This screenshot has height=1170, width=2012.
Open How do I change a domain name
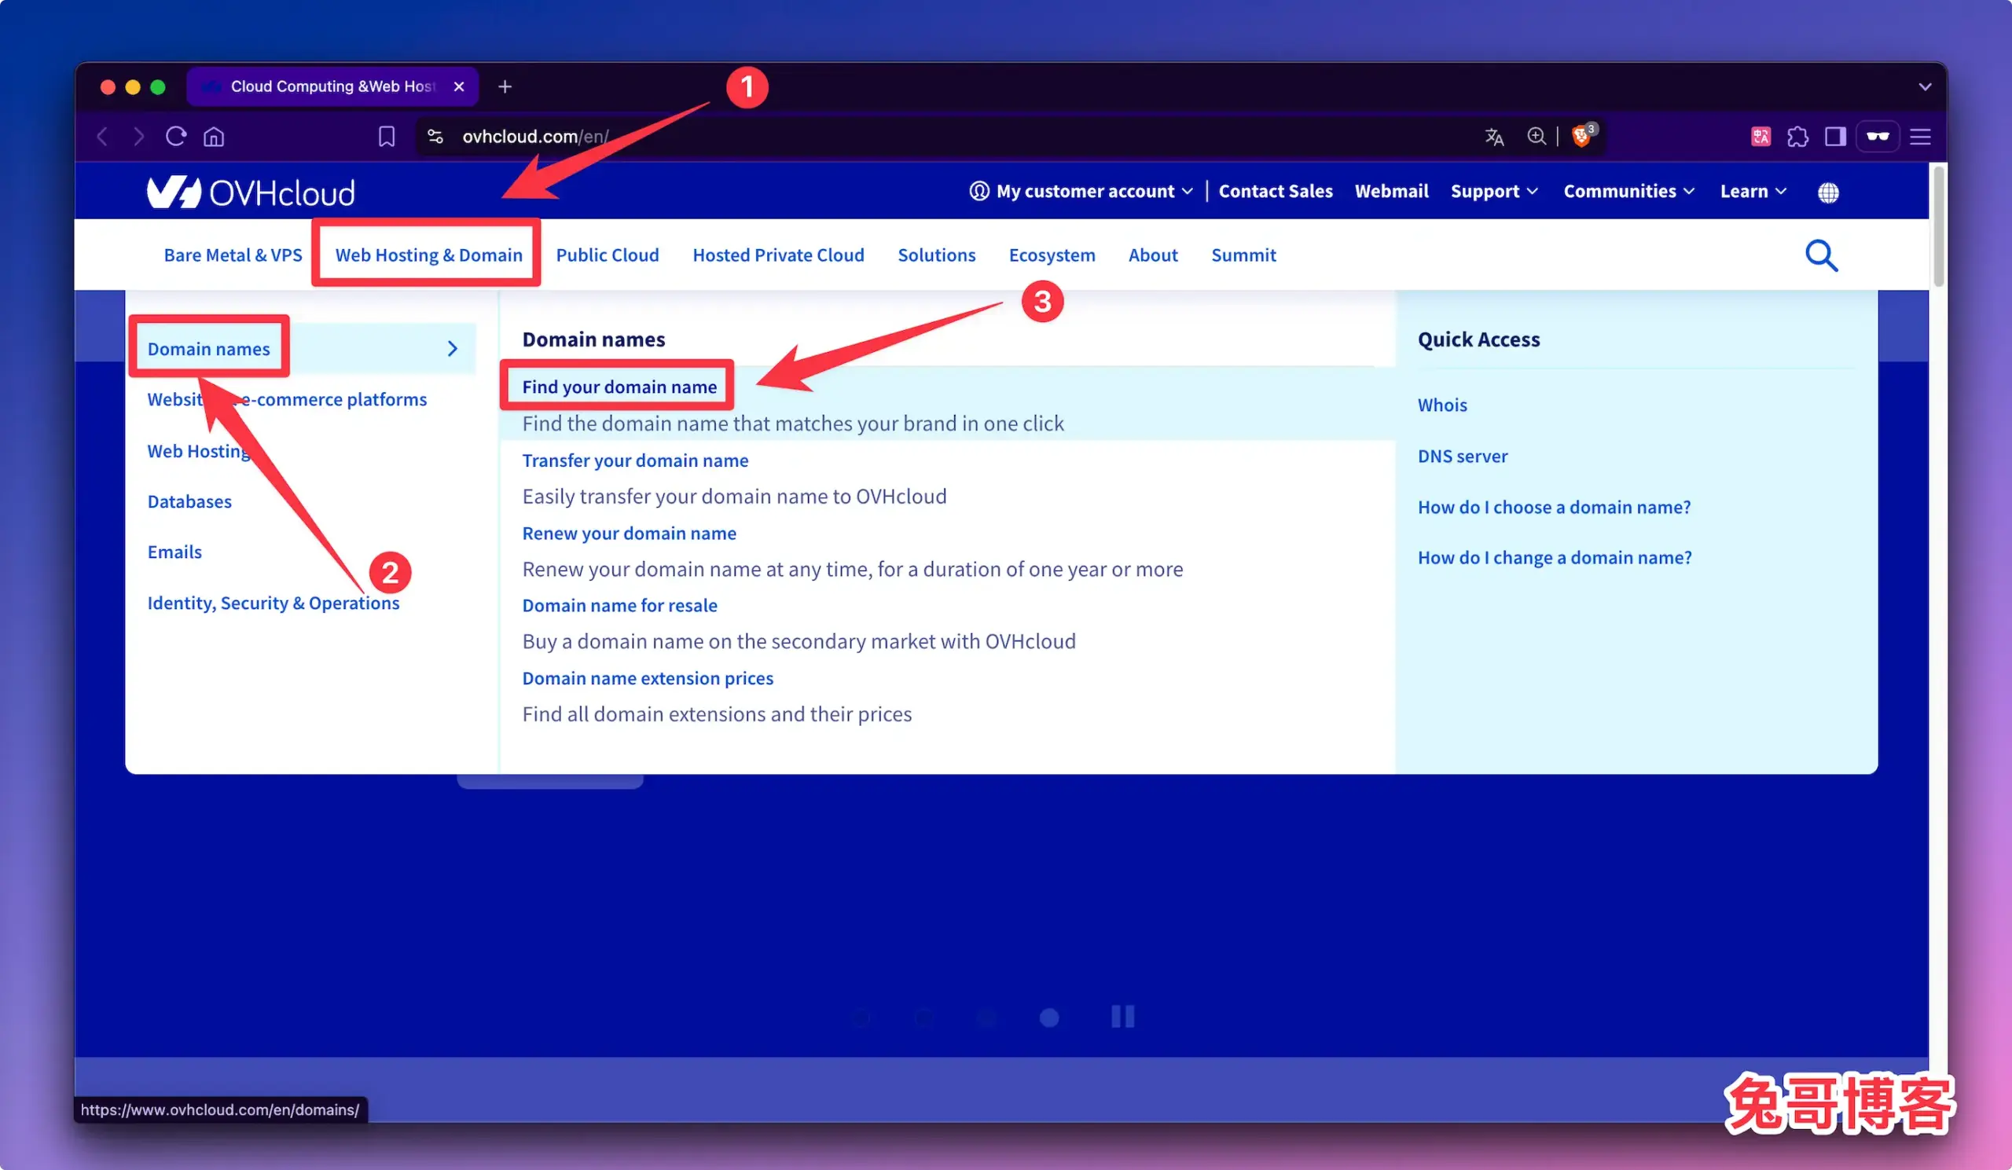1554,557
